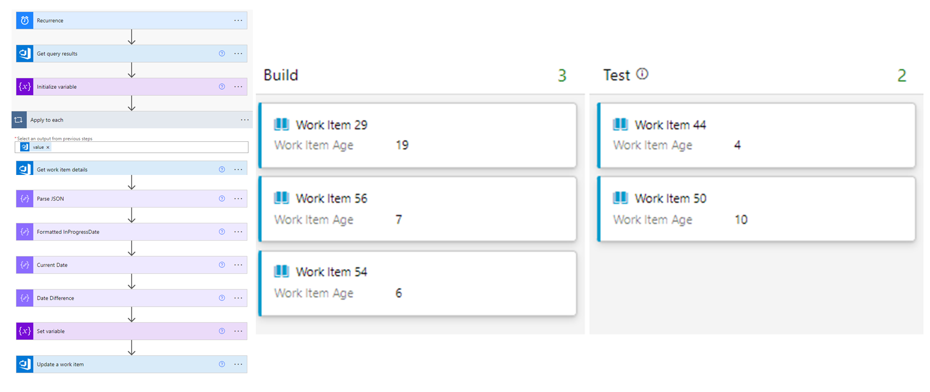Click the book icon on Work Item 29

click(x=281, y=124)
